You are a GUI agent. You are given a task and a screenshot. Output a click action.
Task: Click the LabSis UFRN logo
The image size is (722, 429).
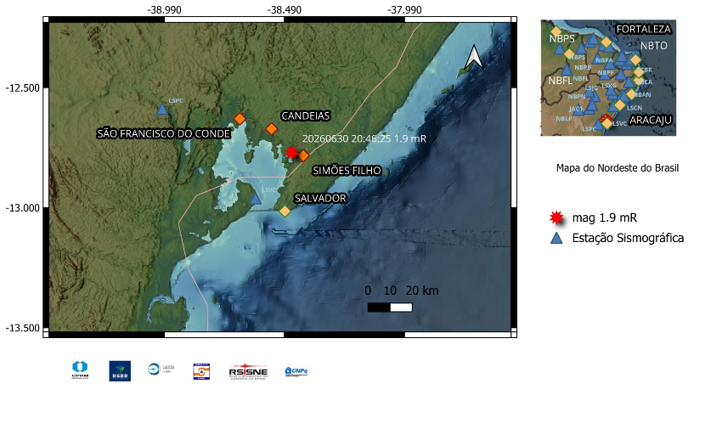pyautogui.click(x=161, y=369)
